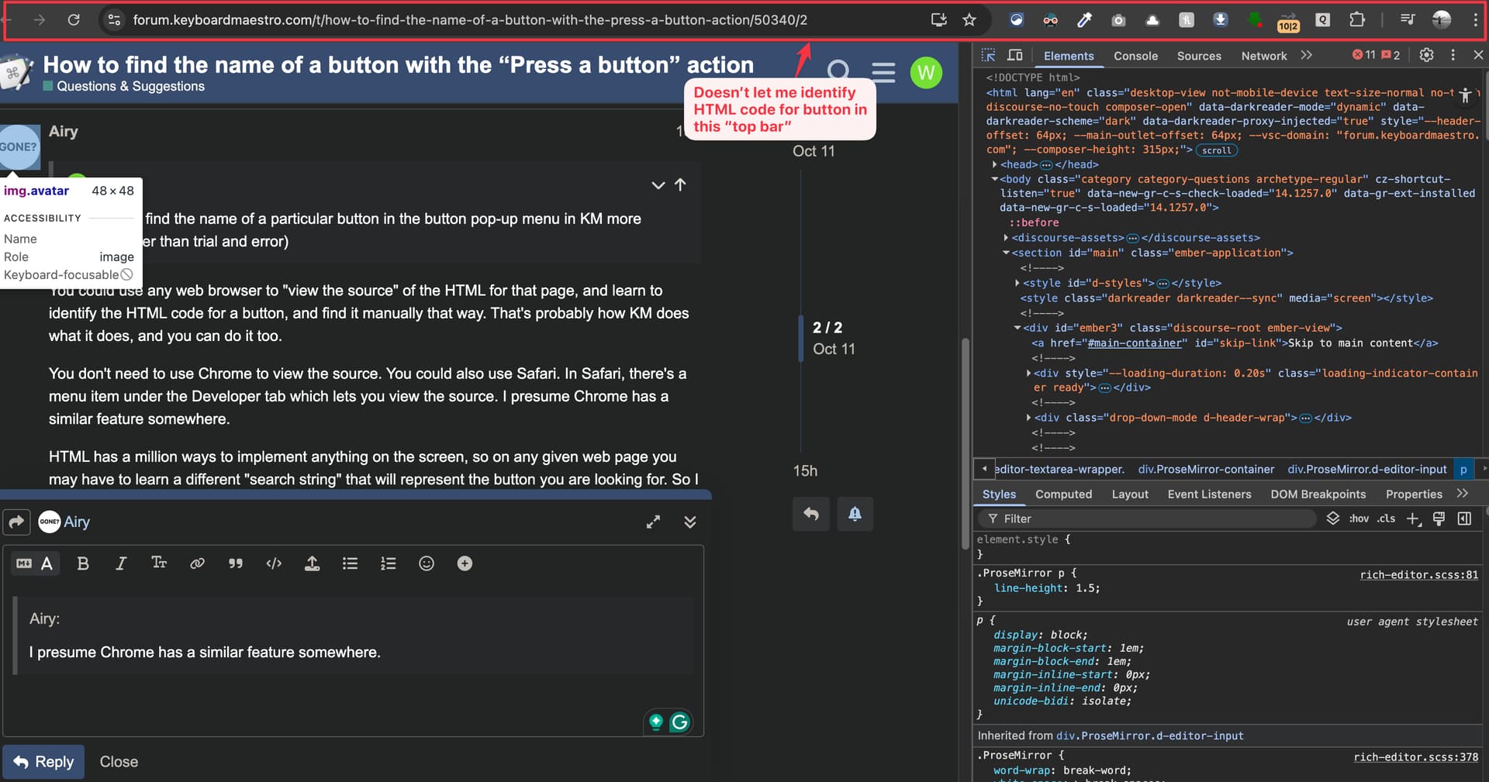Activate the DevTools inspect element picker

[x=988, y=55]
